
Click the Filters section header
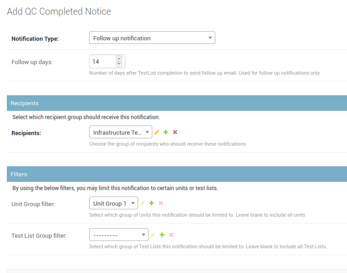point(177,174)
